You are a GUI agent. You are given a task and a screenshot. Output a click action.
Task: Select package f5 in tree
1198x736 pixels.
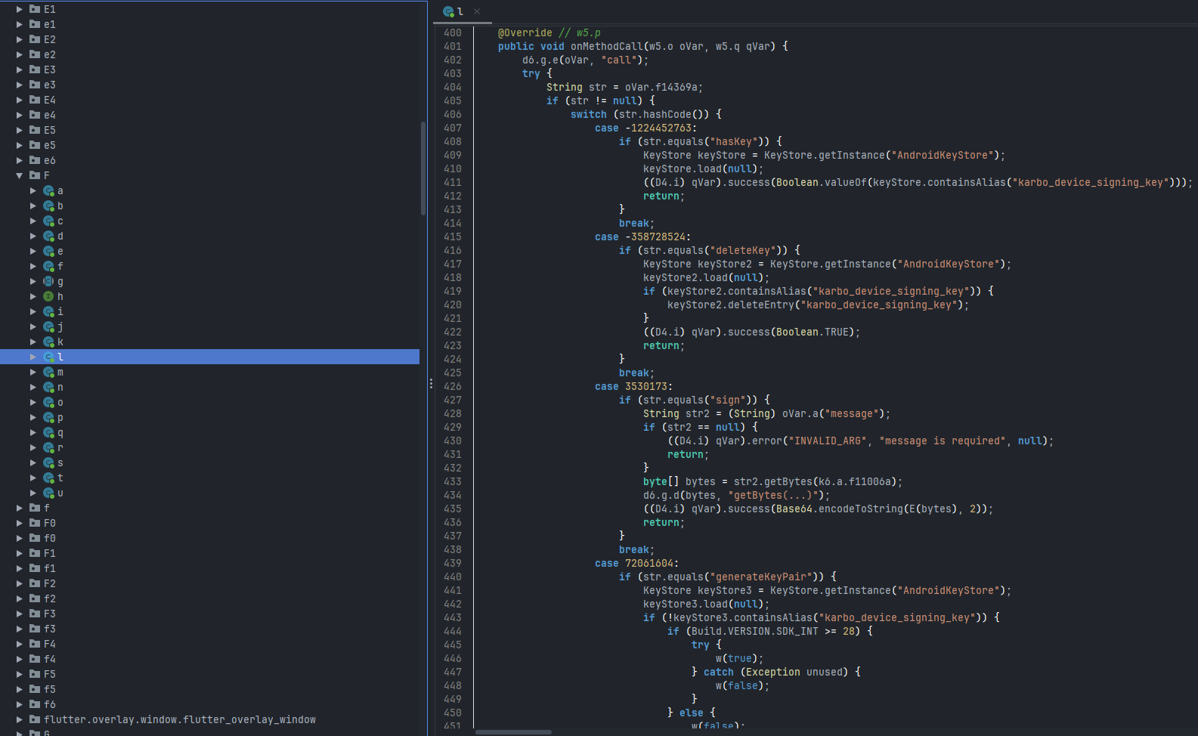pyautogui.click(x=50, y=689)
